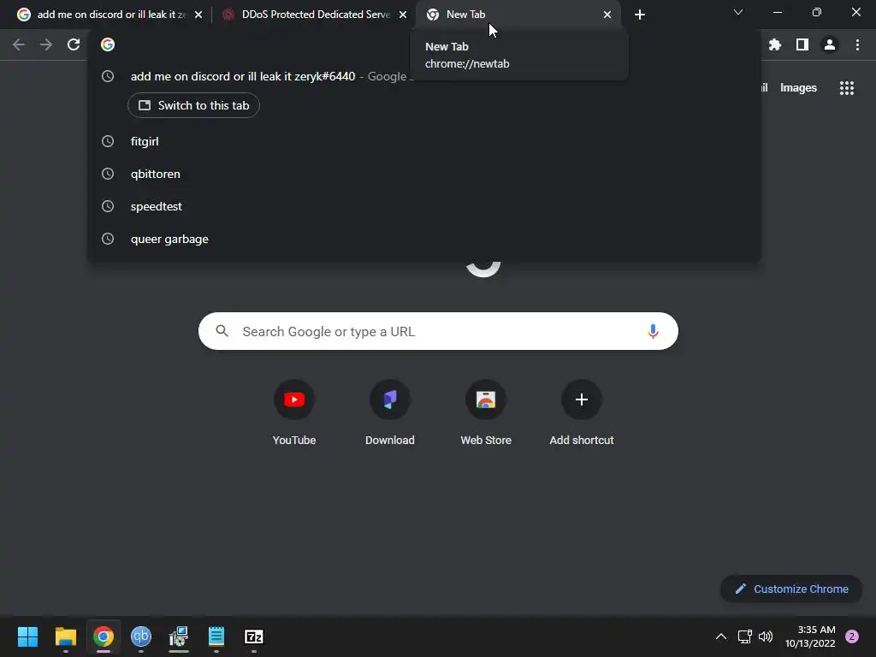Image resolution: width=876 pixels, height=657 pixels.
Task: Open the tab search dropdown arrow
Action: (738, 12)
